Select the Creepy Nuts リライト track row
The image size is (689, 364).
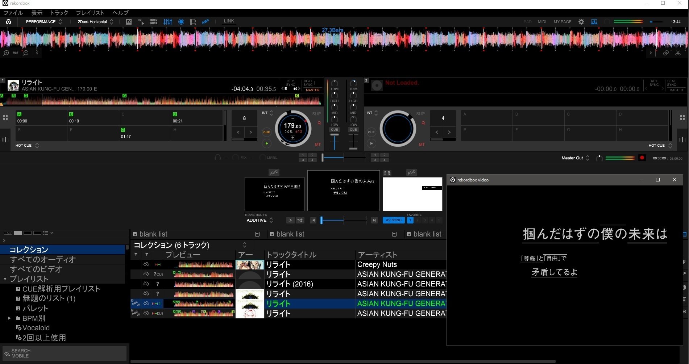(x=289, y=265)
